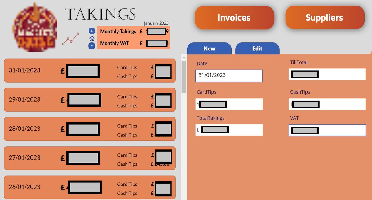Viewport: 372px width, 200px height.
Task: Click the minus month stepper icon
Action: coord(92,46)
